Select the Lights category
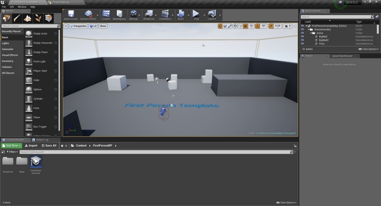Image resolution: width=381 pixels, height=206 pixels. tap(5, 43)
